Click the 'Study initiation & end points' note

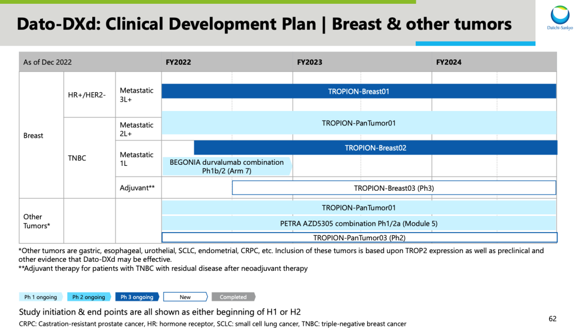click(160, 312)
